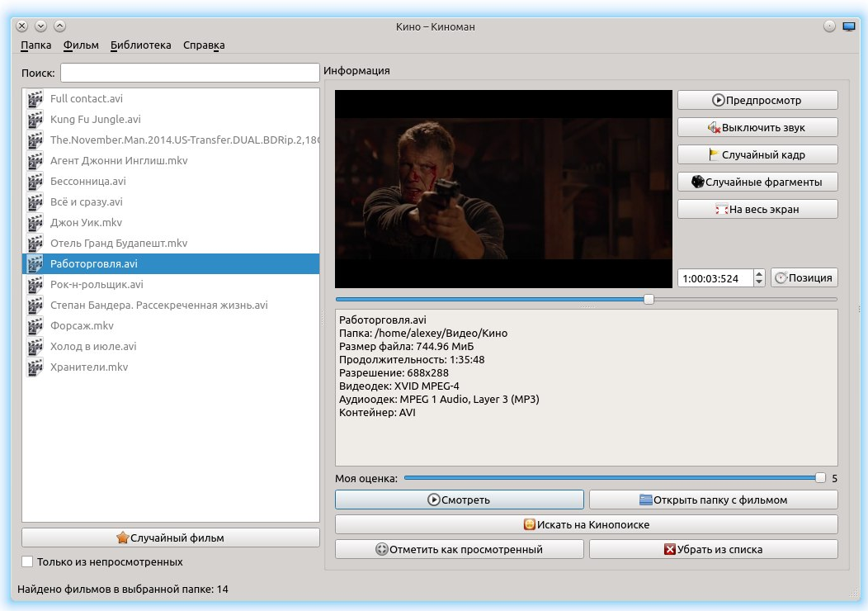Screen dimensions: 868x611
Task: Click film icon of selected Работорговля.avi
Action: click(35, 263)
